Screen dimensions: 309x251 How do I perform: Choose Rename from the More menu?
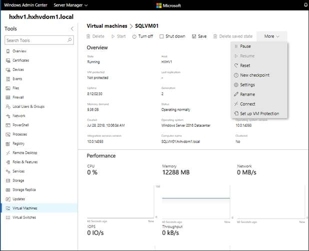pyautogui.click(x=259, y=95)
